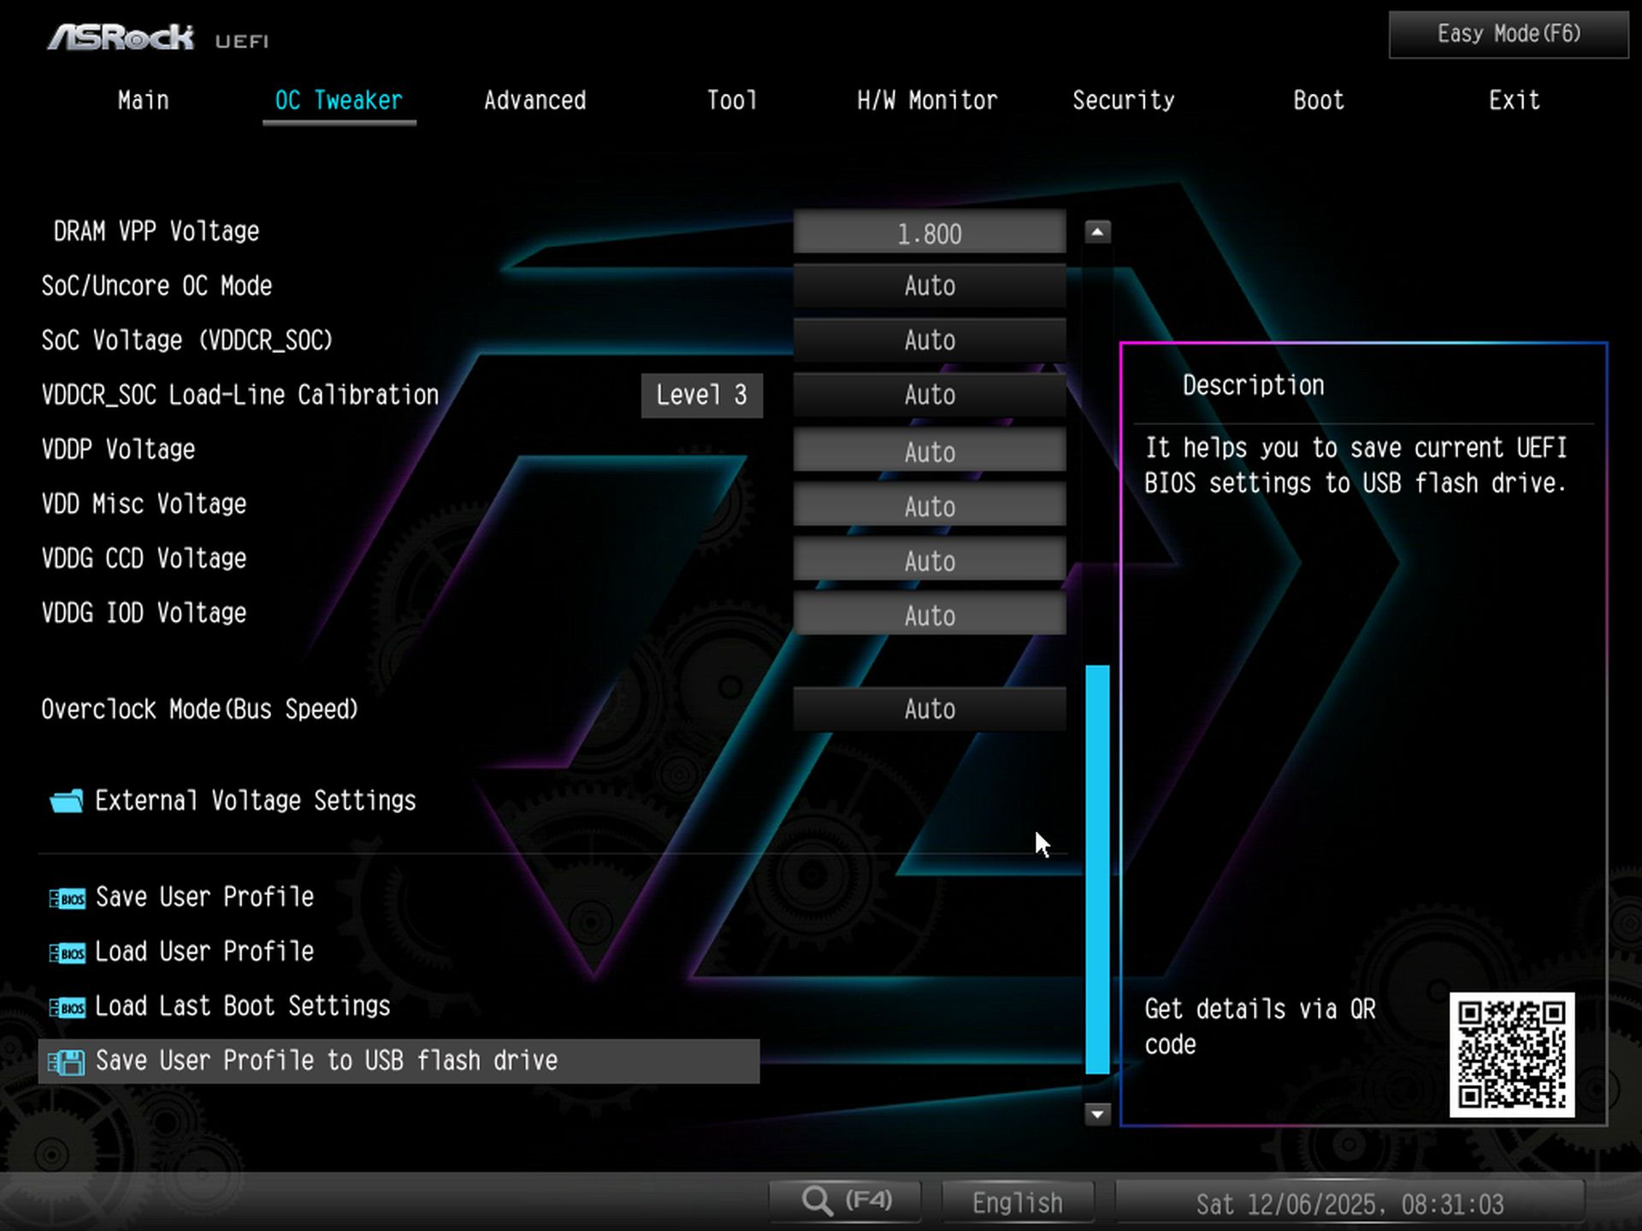Open the Overclock Mode (Bus Speed) dropdown
The height and width of the screenshot is (1231, 1642).
930,709
